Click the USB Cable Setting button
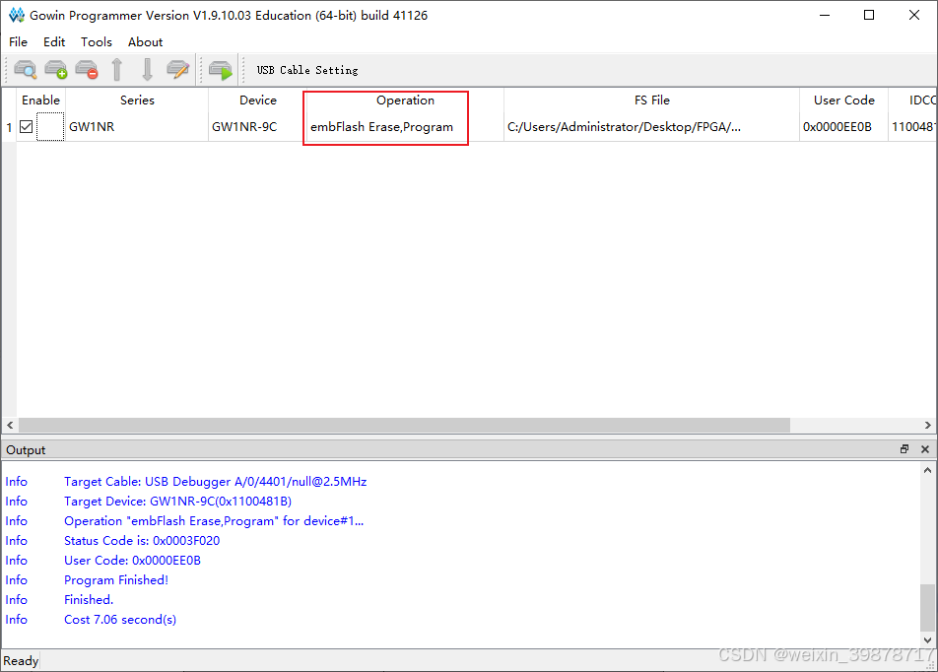 pos(307,70)
